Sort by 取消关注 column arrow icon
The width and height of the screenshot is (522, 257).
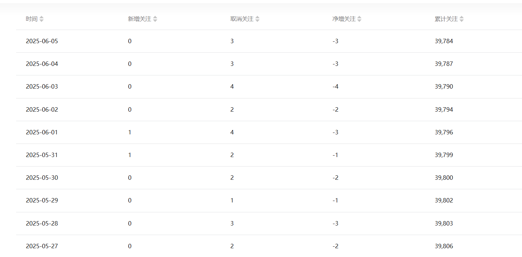[x=257, y=19]
